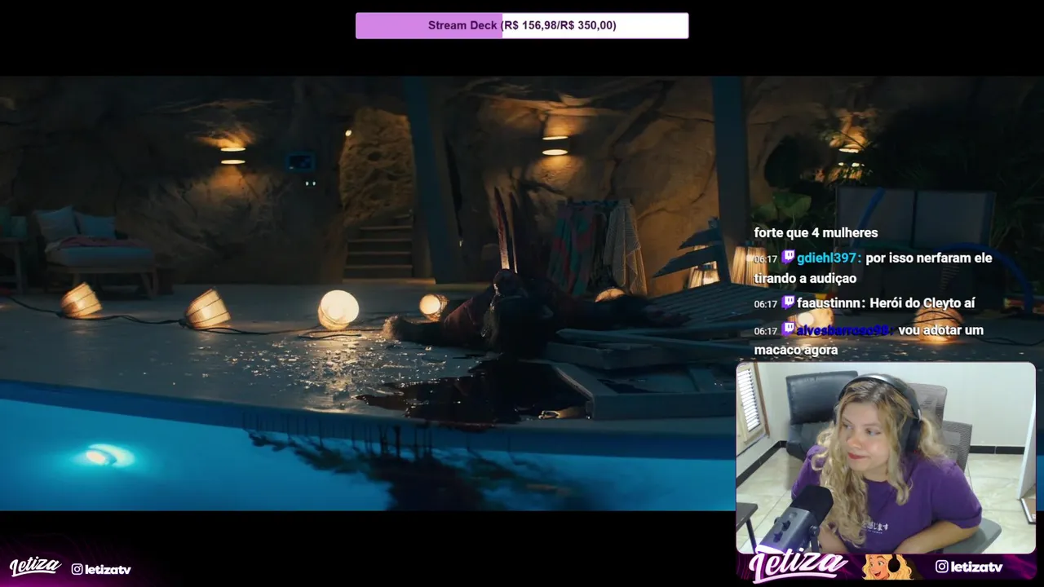1044x587 pixels.
Task: Click the large Letiza logo under webcam
Action: [798, 566]
